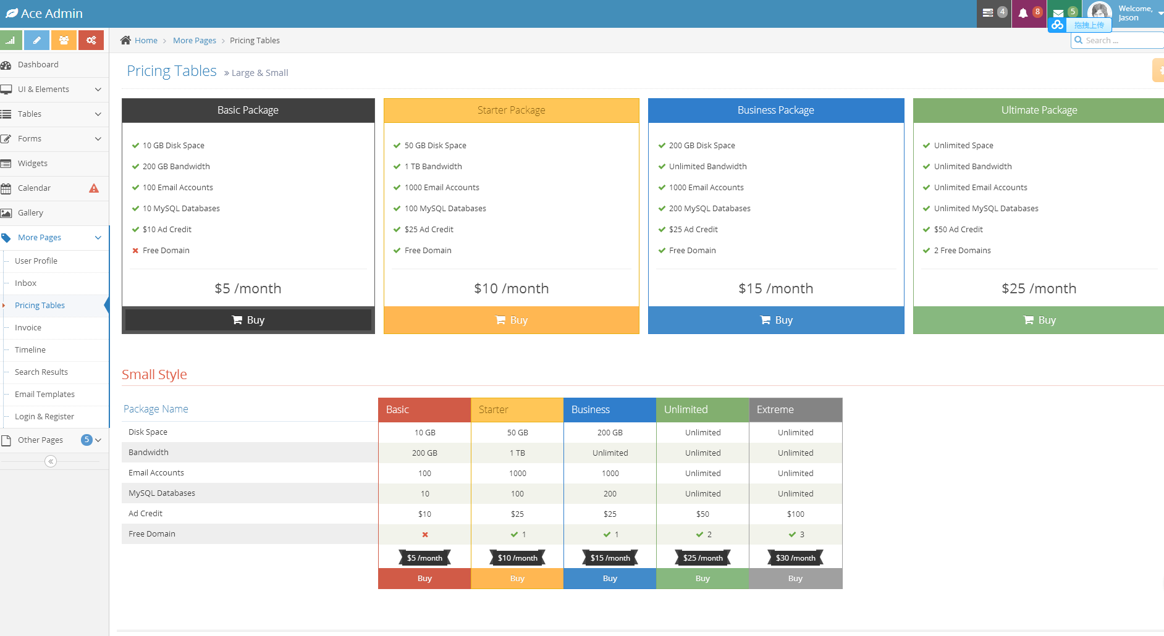
Task: Click the green Buy button under Unlimited column
Action: tap(702, 579)
